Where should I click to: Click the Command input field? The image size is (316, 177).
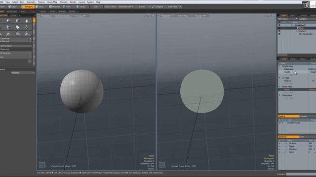[x=301, y=174]
